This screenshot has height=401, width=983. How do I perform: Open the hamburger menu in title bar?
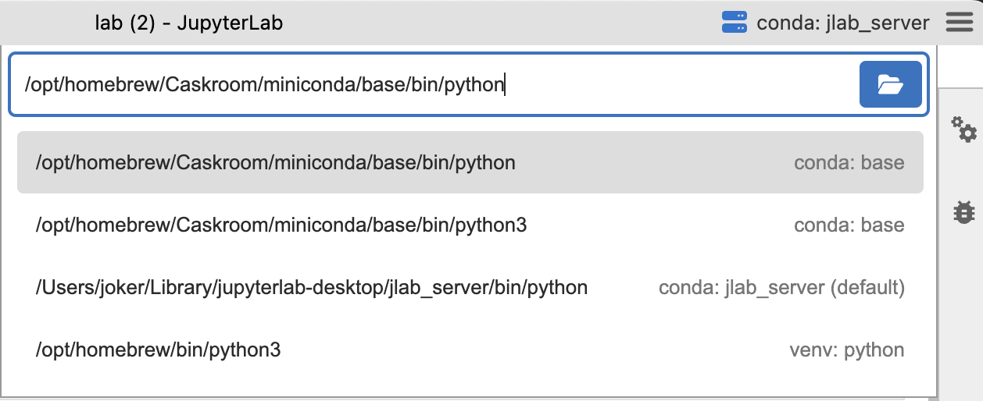point(959,23)
